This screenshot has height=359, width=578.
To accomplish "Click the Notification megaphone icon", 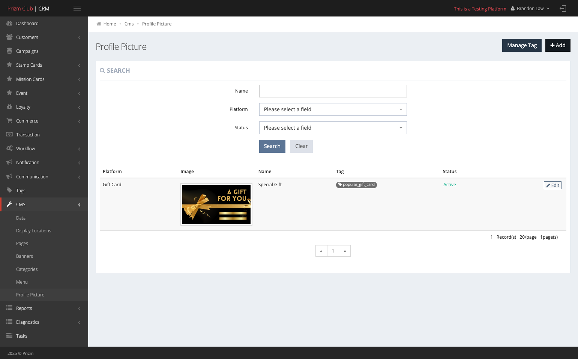I will click(9, 162).
